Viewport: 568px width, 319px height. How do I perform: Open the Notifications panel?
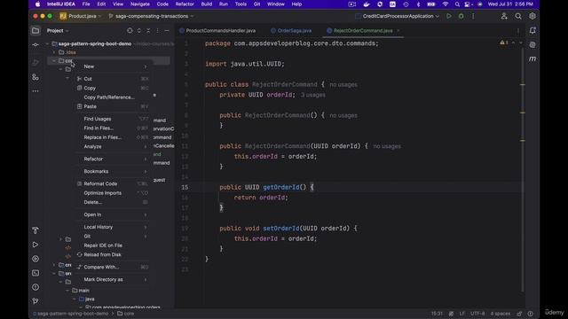click(532, 31)
